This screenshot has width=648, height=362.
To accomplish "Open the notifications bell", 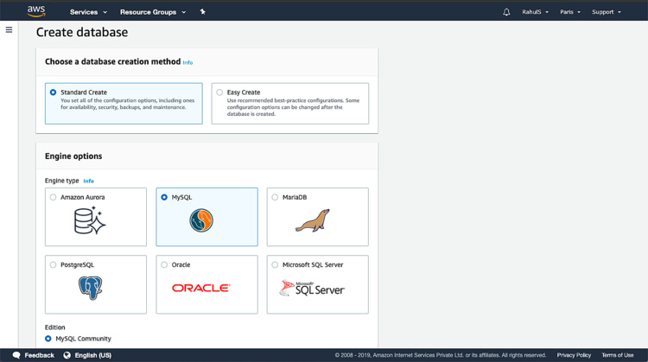I will click(x=506, y=12).
